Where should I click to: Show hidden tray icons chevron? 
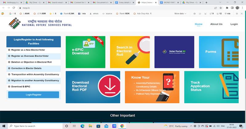click(x=191, y=126)
